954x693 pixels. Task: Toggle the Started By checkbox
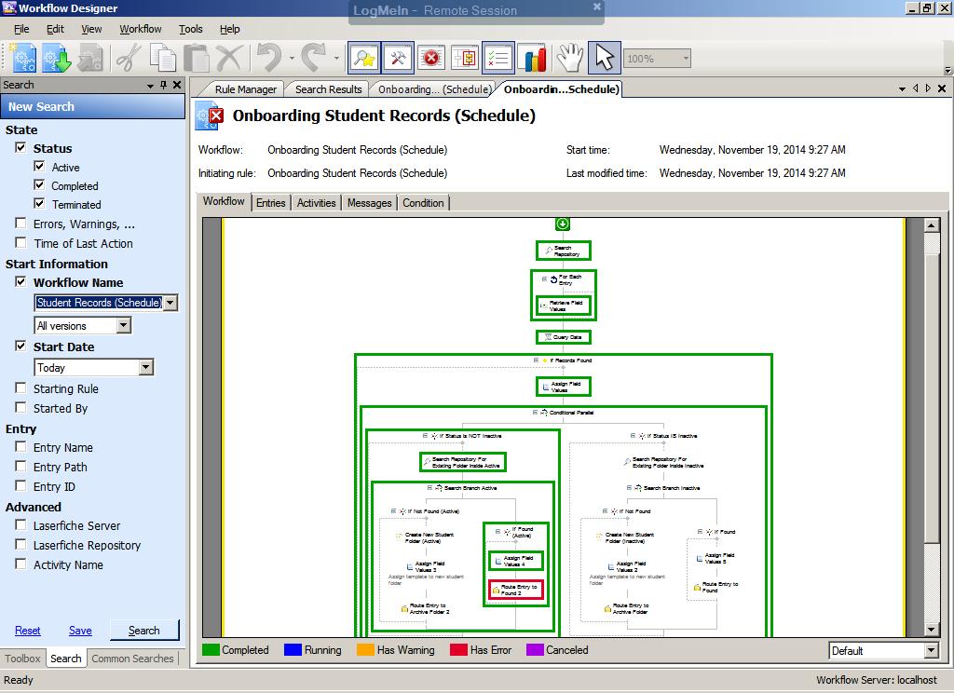pos(20,408)
